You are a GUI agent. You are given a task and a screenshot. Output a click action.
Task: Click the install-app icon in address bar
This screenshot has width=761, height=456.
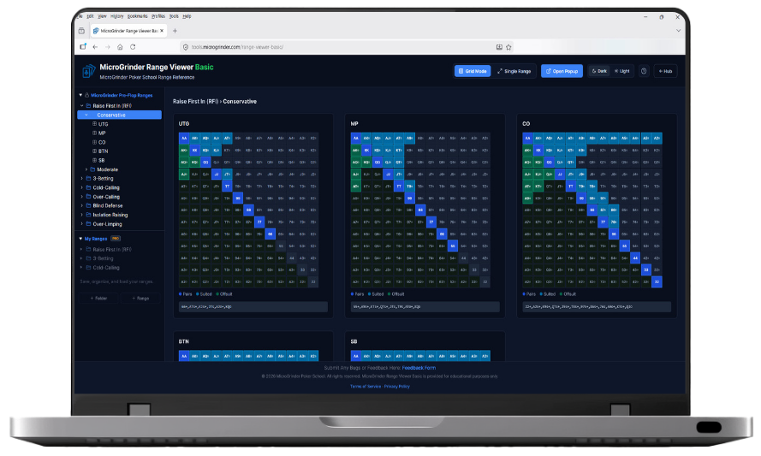point(499,47)
